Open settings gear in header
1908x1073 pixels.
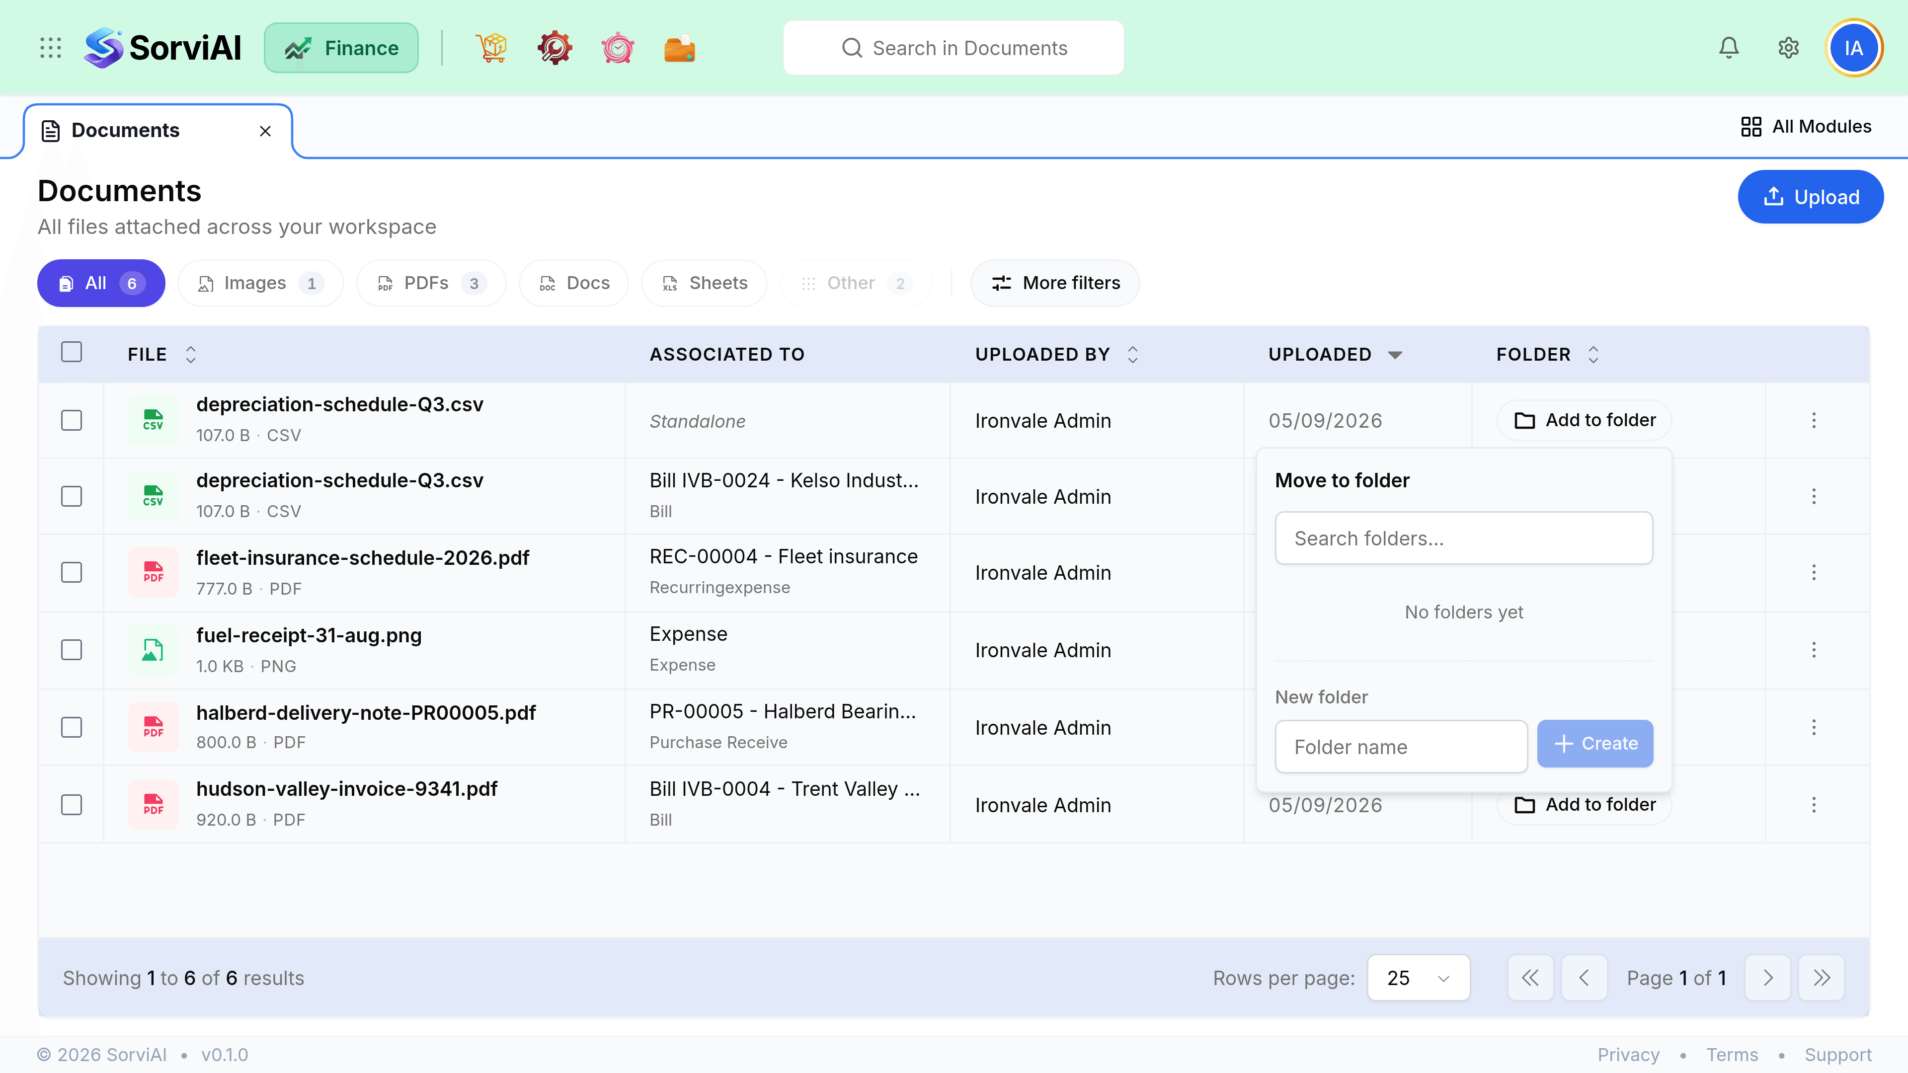[x=1789, y=48]
